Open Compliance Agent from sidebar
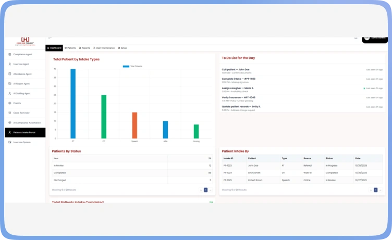The width and height of the screenshot is (392, 240). pos(25,54)
